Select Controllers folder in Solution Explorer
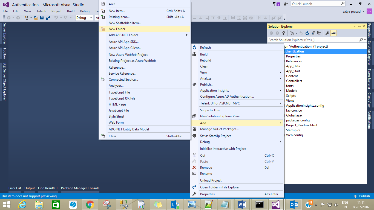Screen dimensions: 374x210 (294, 81)
